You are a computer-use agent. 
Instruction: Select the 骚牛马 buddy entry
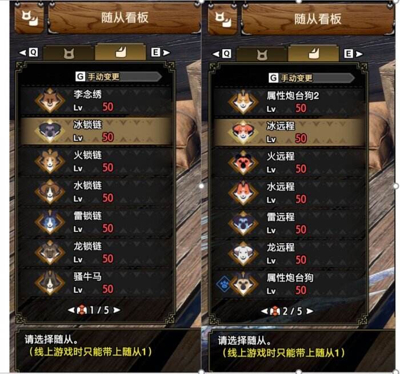(95, 283)
